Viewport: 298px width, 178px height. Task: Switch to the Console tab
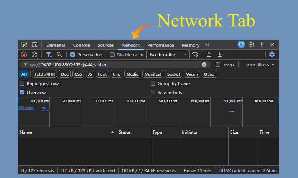pyautogui.click(x=81, y=45)
